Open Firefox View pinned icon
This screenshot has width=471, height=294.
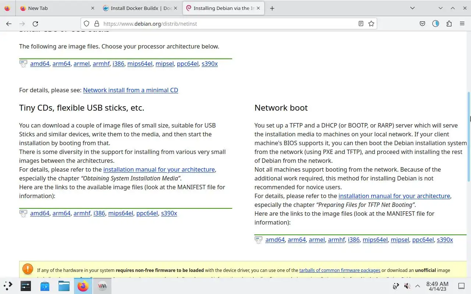[x=7, y=8]
